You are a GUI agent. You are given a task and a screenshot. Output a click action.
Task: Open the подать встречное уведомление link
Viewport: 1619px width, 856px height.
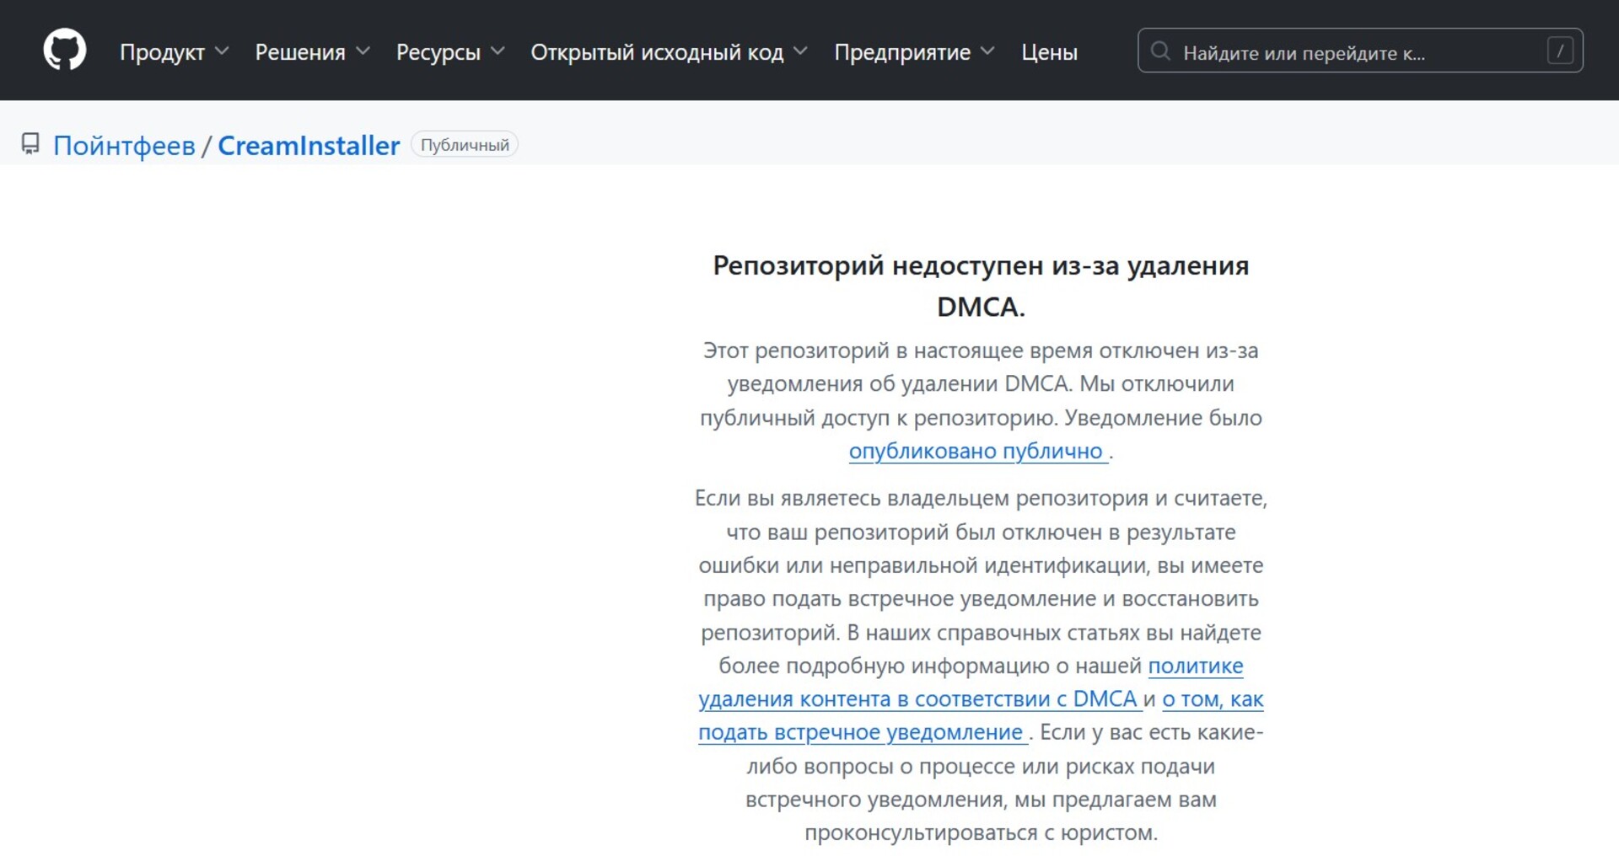861,733
